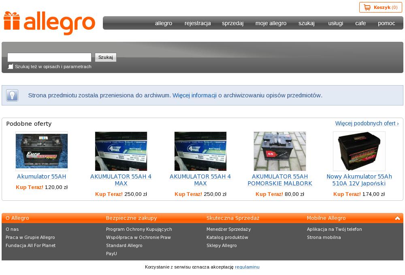Select sprzedaj from the top menu
The height and width of the screenshot is (275, 405).
pyautogui.click(x=232, y=23)
